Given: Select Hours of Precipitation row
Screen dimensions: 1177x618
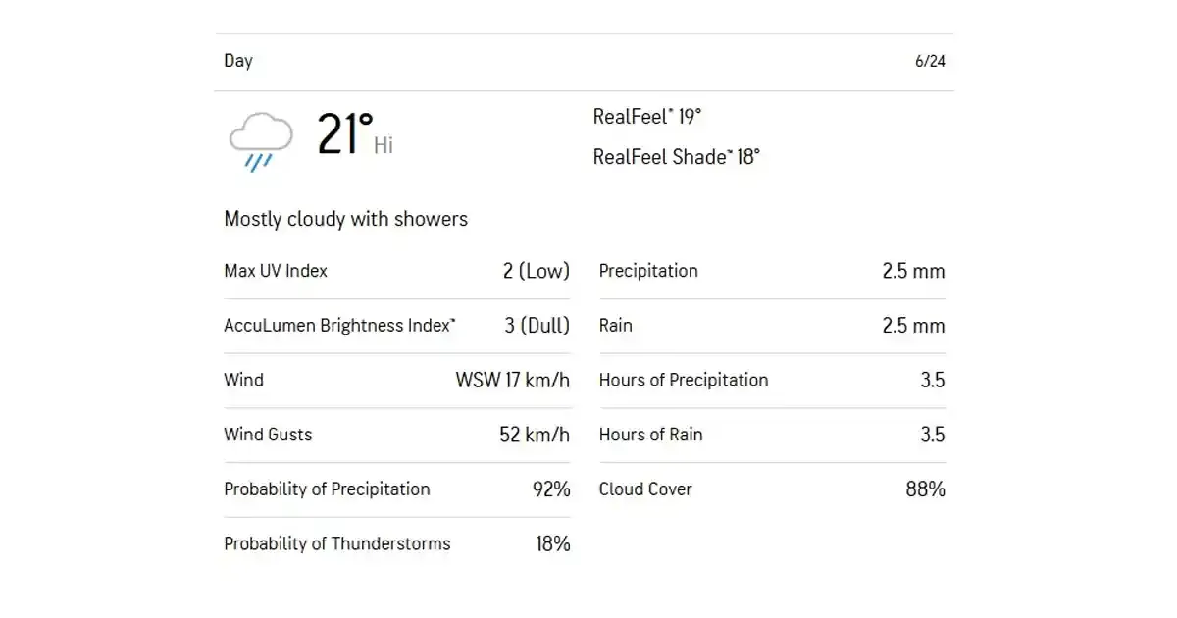Looking at the screenshot, I should point(772,380).
